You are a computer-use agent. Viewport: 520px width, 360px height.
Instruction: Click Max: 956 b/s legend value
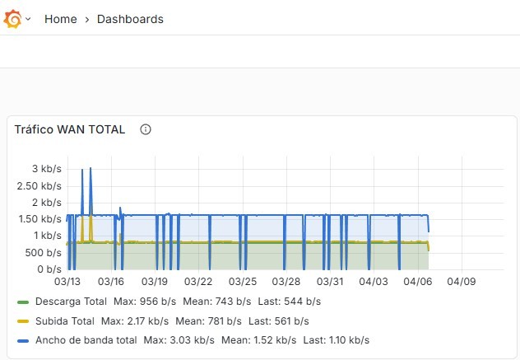(145, 302)
